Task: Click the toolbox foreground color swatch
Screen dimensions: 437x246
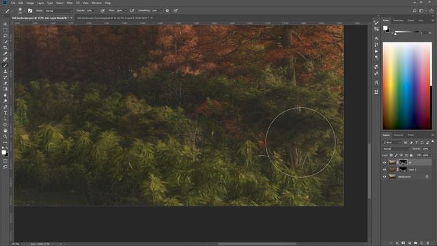Action: pyautogui.click(x=3, y=152)
